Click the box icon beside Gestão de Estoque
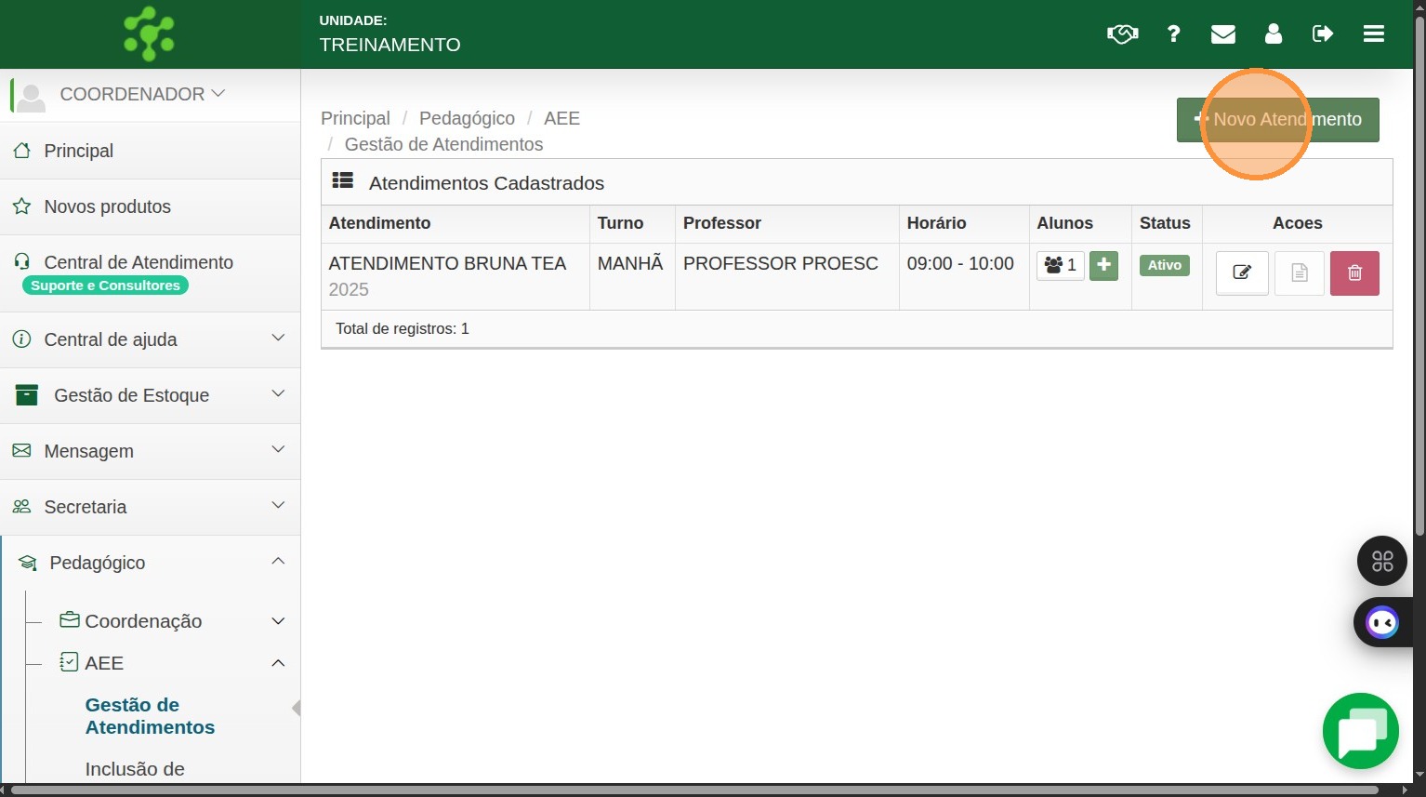 coord(27,394)
